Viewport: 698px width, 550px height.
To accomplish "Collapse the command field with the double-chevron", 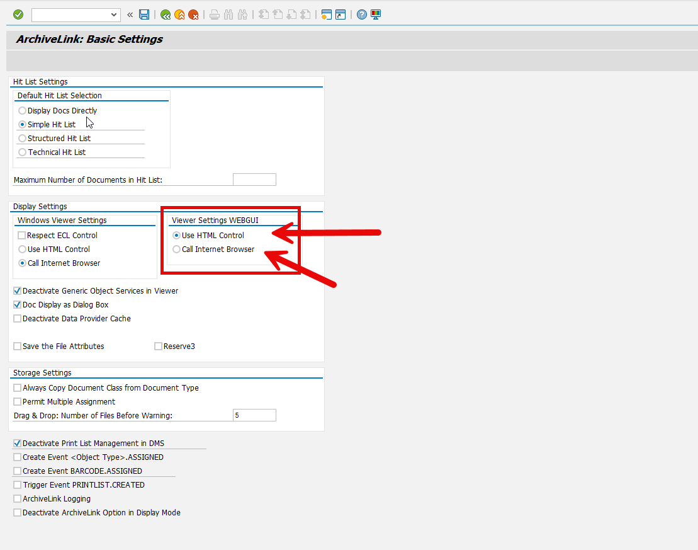I will (x=130, y=14).
